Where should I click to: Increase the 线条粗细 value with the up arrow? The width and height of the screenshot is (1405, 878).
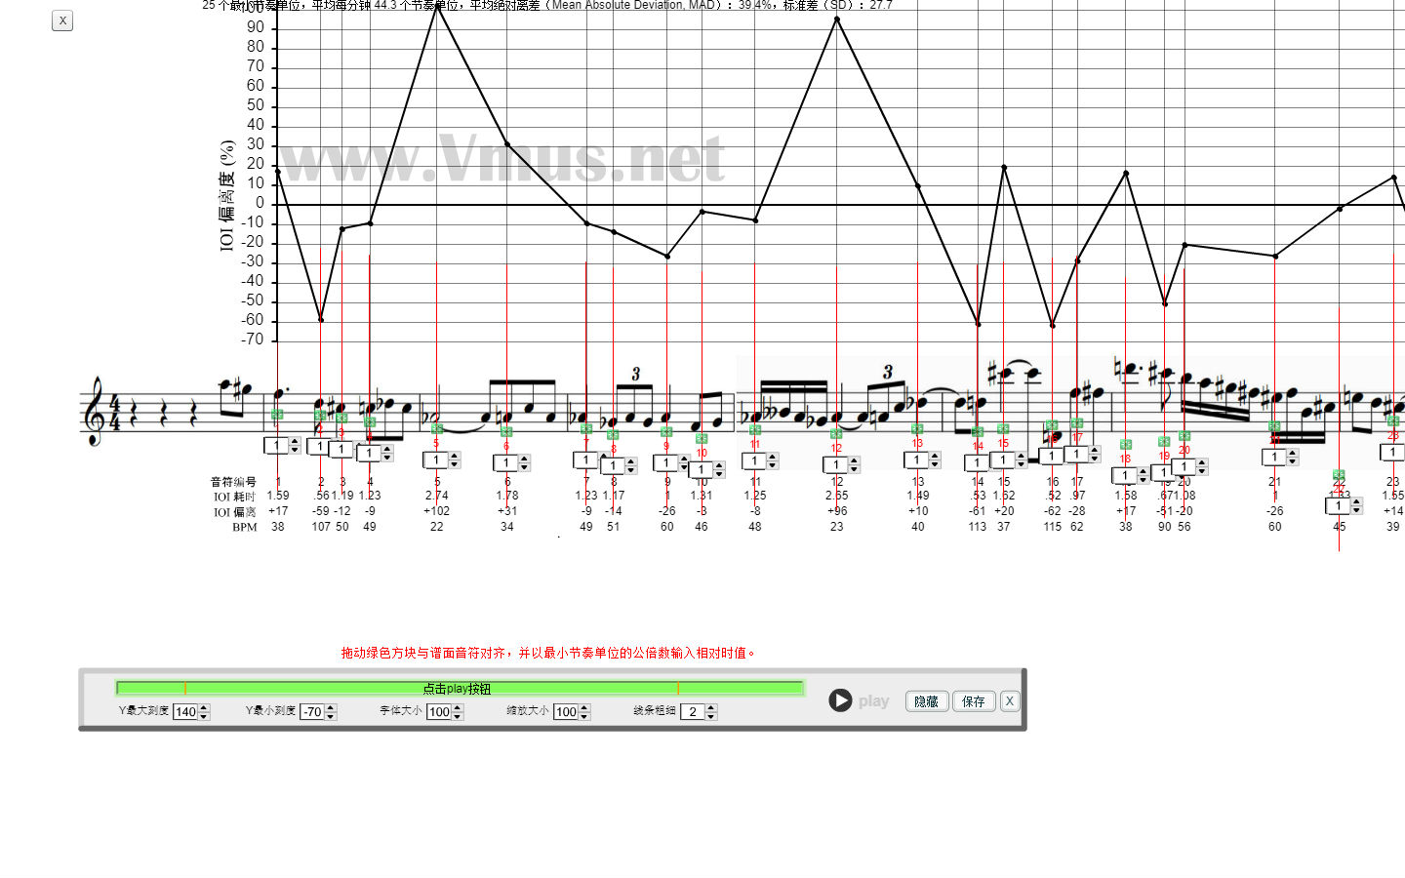711,707
